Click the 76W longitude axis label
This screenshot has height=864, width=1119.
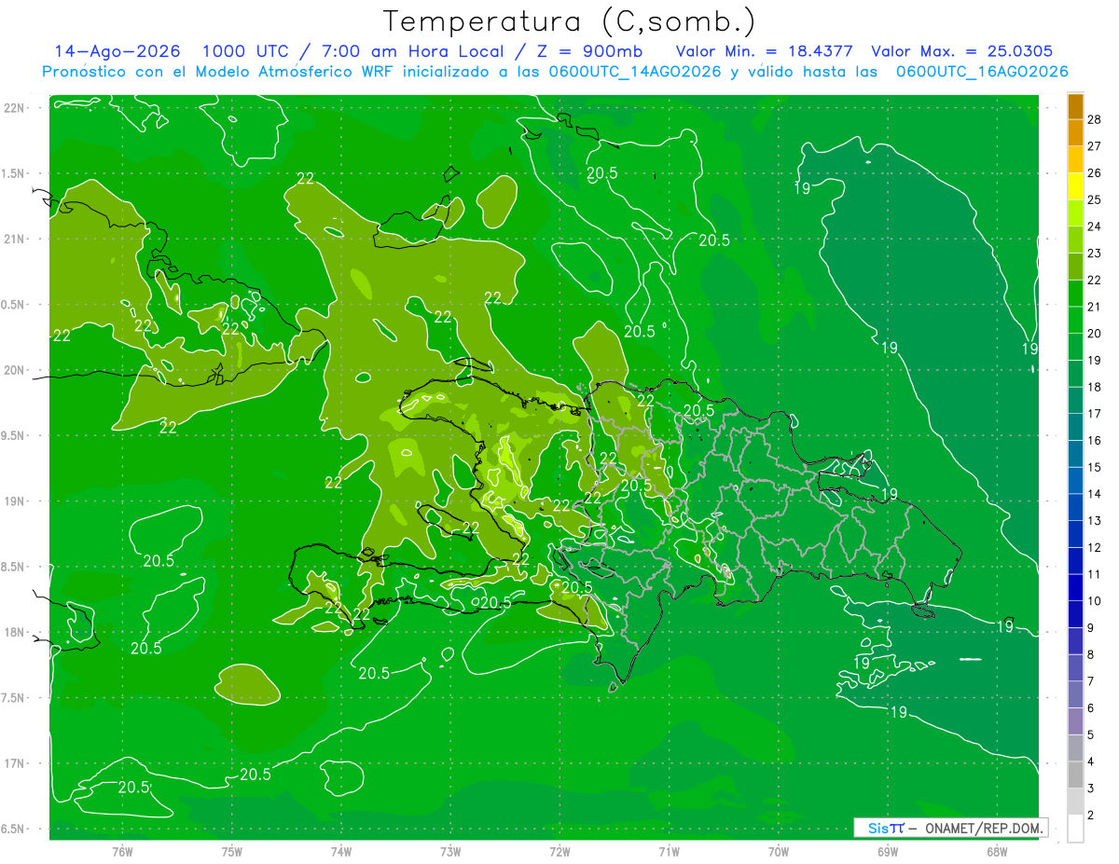click(122, 852)
